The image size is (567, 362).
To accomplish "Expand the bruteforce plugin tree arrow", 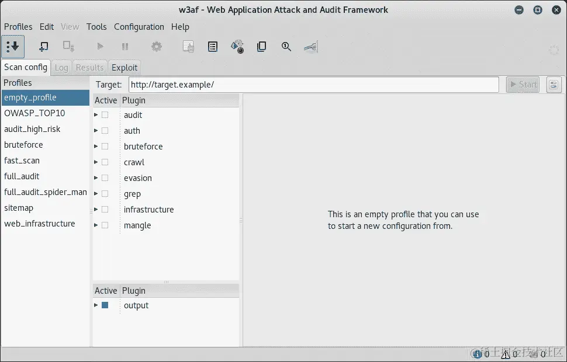I will [x=96, y=147].
